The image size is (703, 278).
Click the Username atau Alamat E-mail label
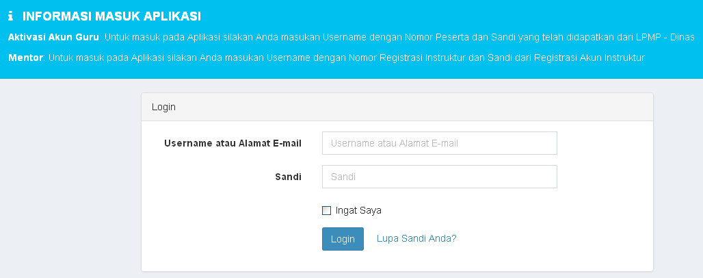[233, 143]
